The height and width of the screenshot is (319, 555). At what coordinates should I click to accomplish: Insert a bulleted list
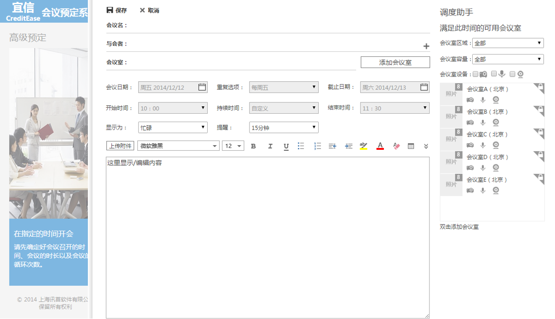(301, 146)
